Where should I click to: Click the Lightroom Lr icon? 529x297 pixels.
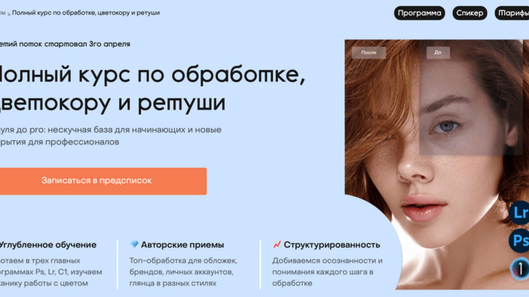click(x=519, y=213)
